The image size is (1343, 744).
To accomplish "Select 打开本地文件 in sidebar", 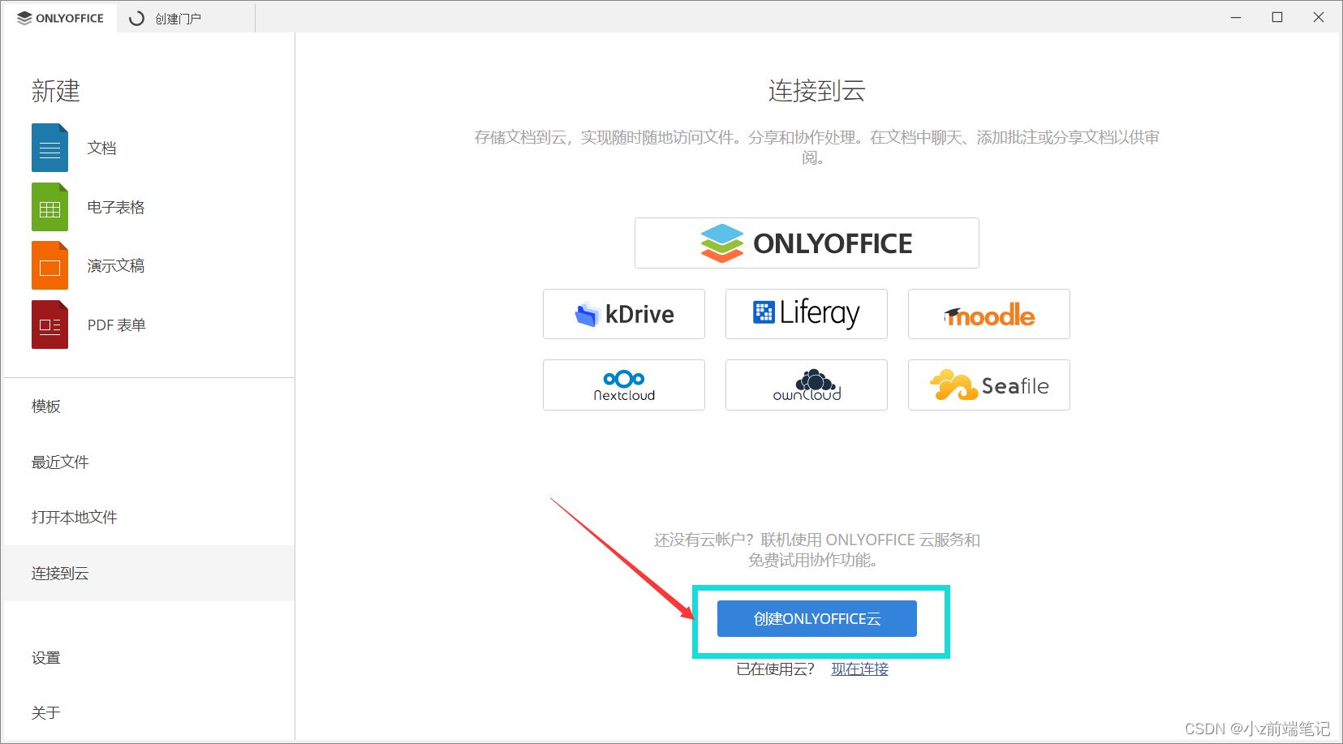I will click(149, 517).
